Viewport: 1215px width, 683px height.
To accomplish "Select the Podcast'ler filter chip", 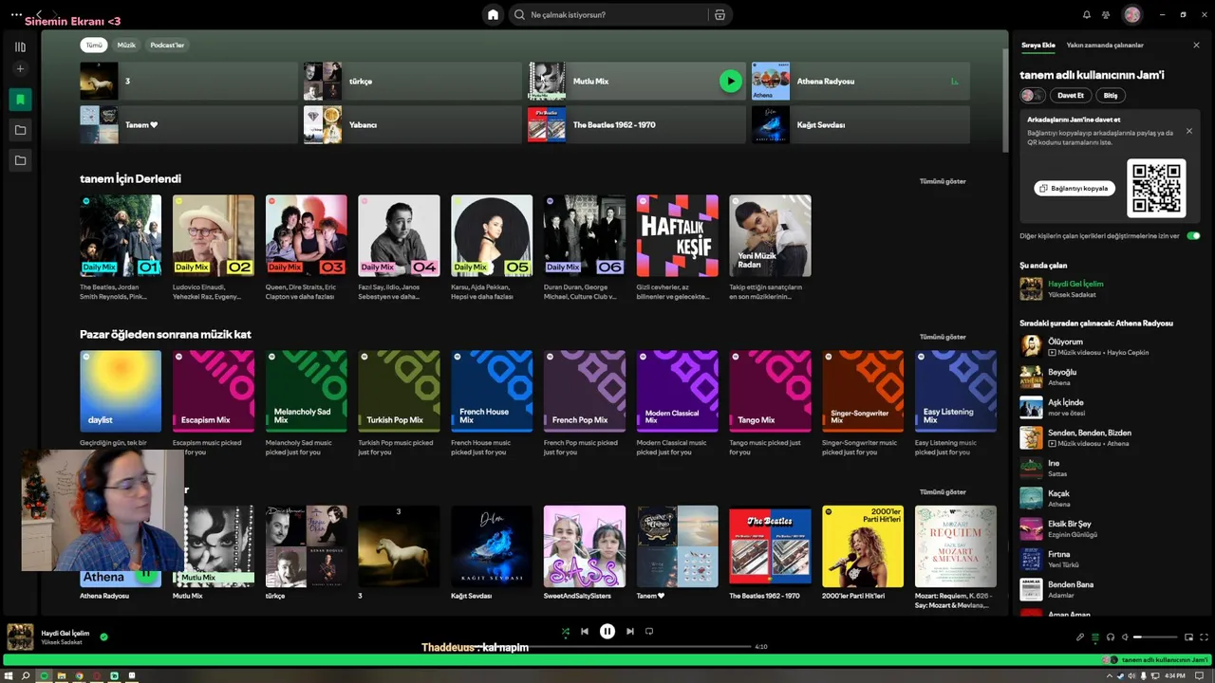I will (167, 46).
